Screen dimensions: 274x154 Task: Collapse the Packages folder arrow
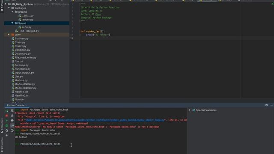point(9,8)
